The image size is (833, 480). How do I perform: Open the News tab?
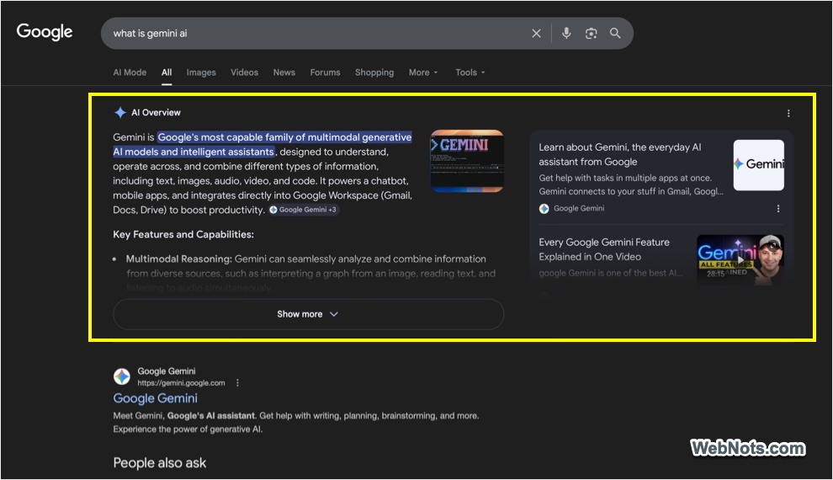[x=284, y=72]
